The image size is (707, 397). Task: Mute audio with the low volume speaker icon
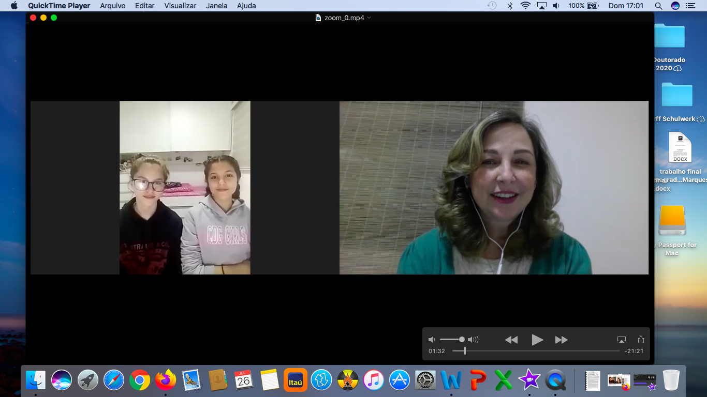point(432,340)
